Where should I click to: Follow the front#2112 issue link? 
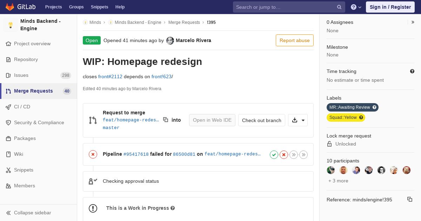[x=110, y=76]
